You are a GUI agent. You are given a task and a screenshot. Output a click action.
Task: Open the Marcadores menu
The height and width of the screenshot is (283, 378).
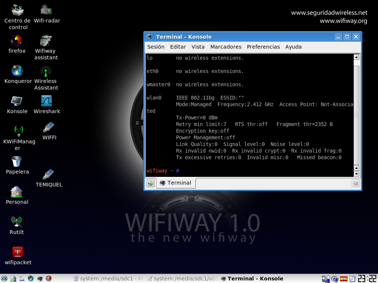pos(226,47)
